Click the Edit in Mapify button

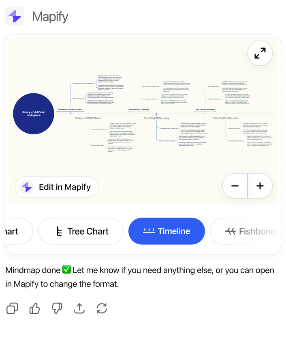click(57, 187)
